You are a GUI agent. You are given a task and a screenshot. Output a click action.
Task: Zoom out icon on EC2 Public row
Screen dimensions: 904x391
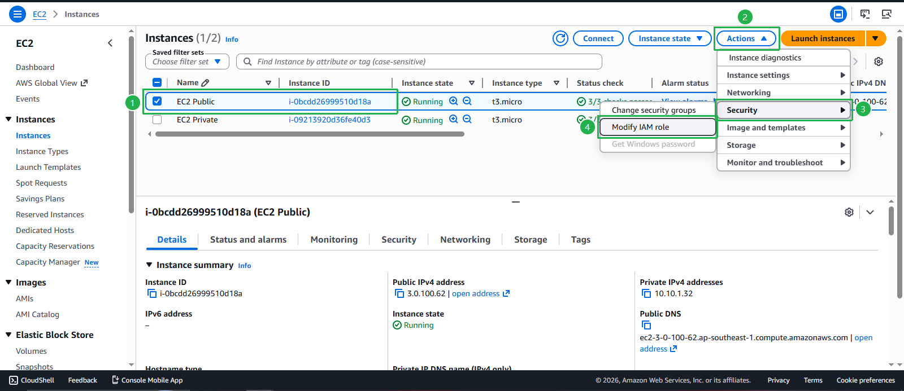coord(467,101)
